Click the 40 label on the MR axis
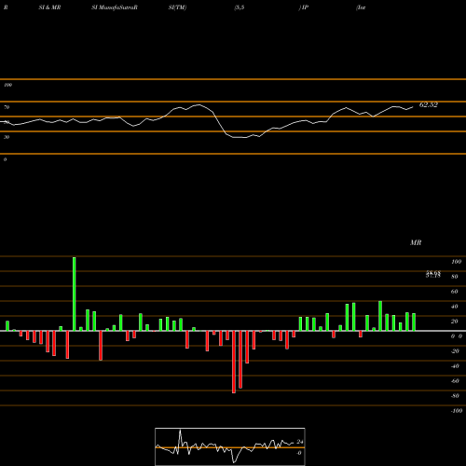466x466 pixels. [x=455, y=307]
